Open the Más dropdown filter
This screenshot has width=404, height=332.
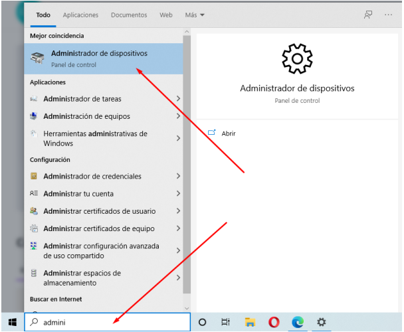point(195,15)
